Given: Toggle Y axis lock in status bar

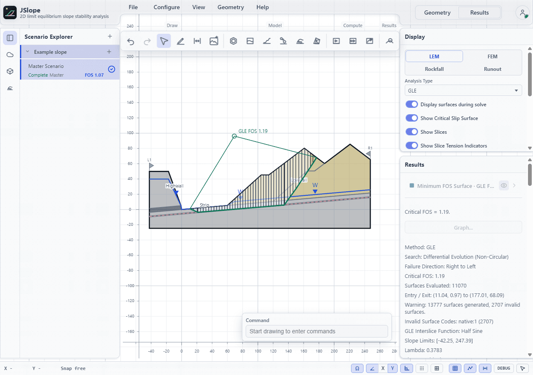Looking at the screenshot, I should tap(393, 368).
